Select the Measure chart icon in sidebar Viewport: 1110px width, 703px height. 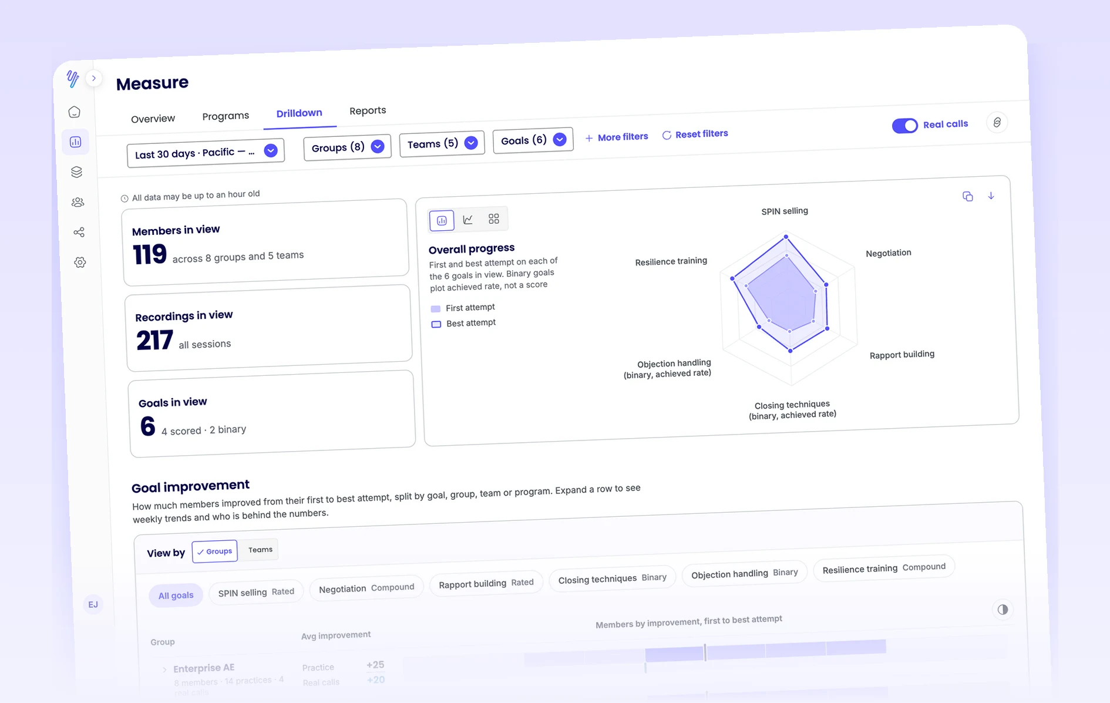(76, 142)
